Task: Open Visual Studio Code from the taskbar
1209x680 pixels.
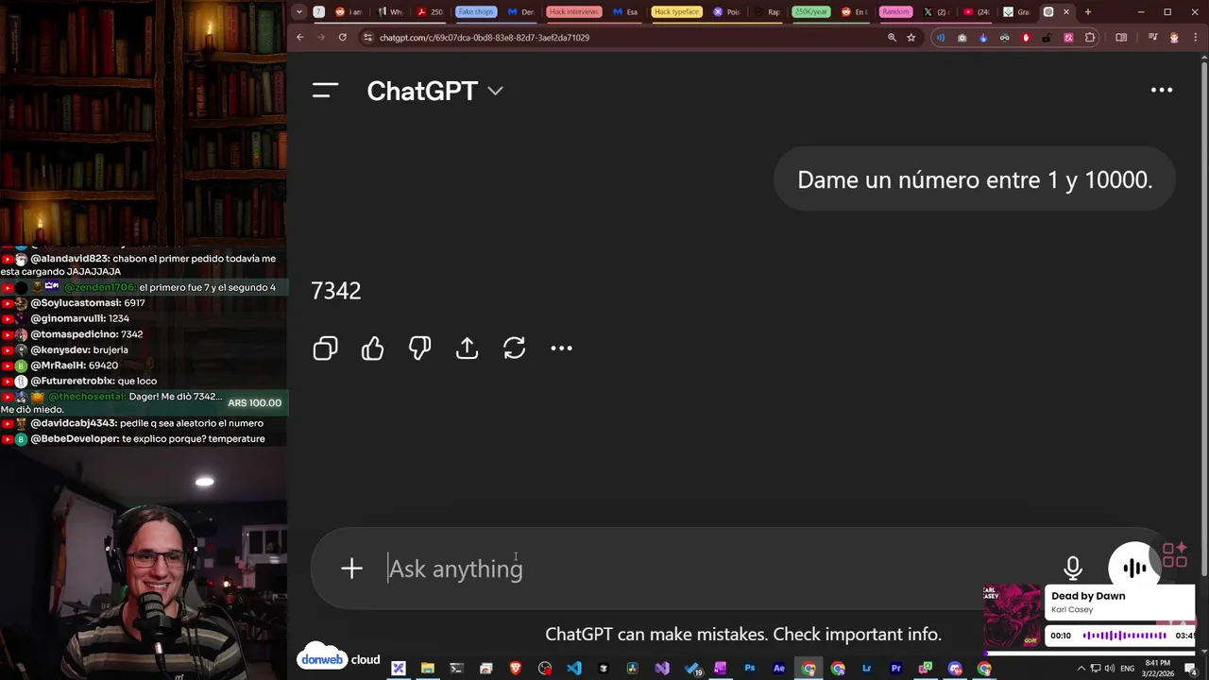Action: 574,669
